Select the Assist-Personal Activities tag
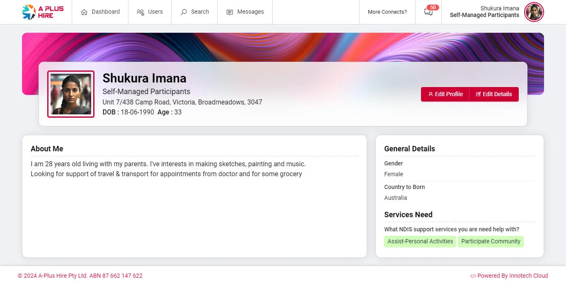The image size is (566, 286). point(420,242)
